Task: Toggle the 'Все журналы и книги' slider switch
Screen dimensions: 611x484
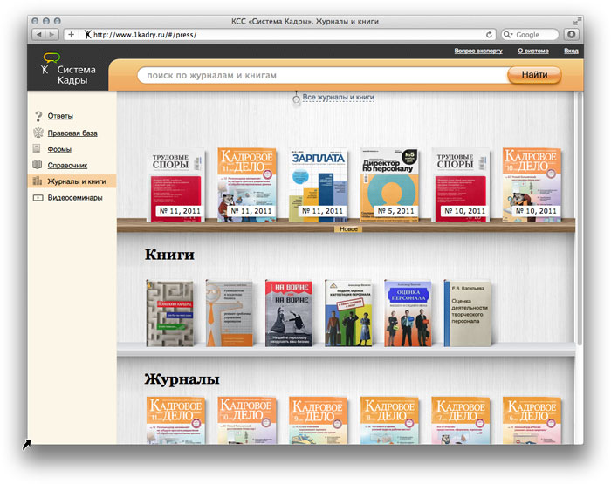Action: (297, 99)
